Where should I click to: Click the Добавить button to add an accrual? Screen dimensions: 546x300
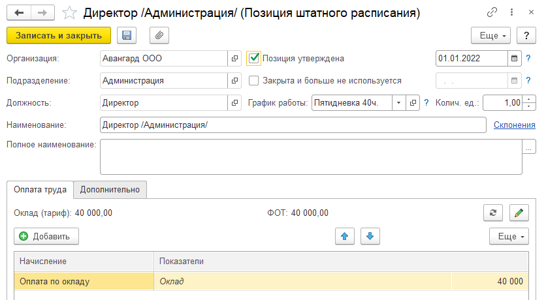point(46,236)
